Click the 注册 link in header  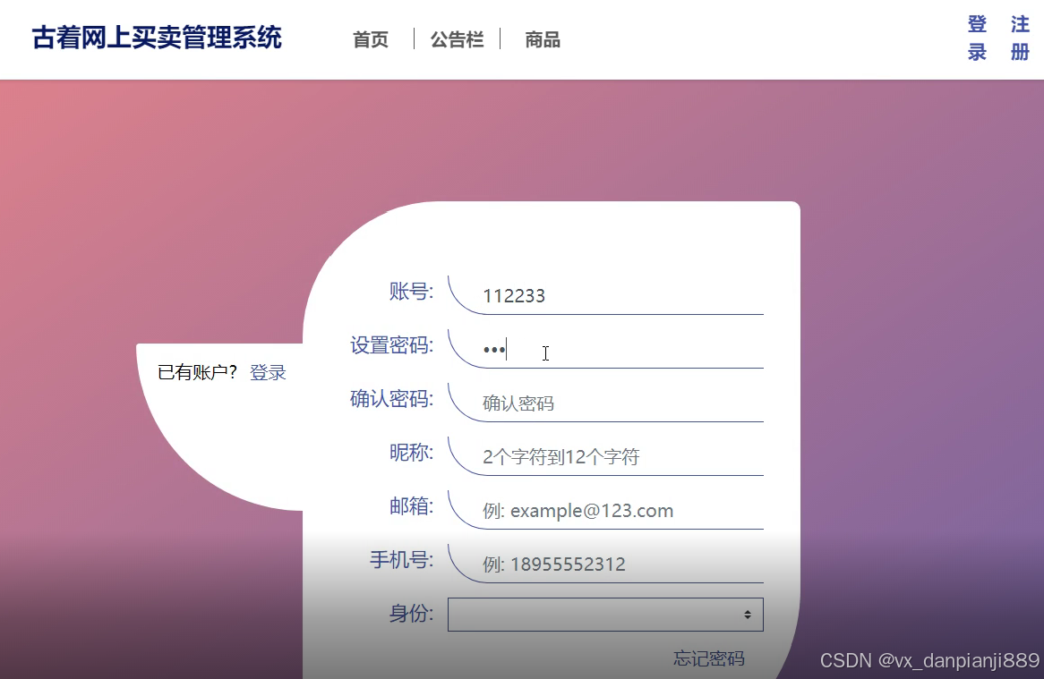click(1019, 38)
